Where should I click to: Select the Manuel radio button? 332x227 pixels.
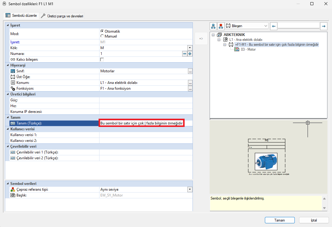[102, 36]
